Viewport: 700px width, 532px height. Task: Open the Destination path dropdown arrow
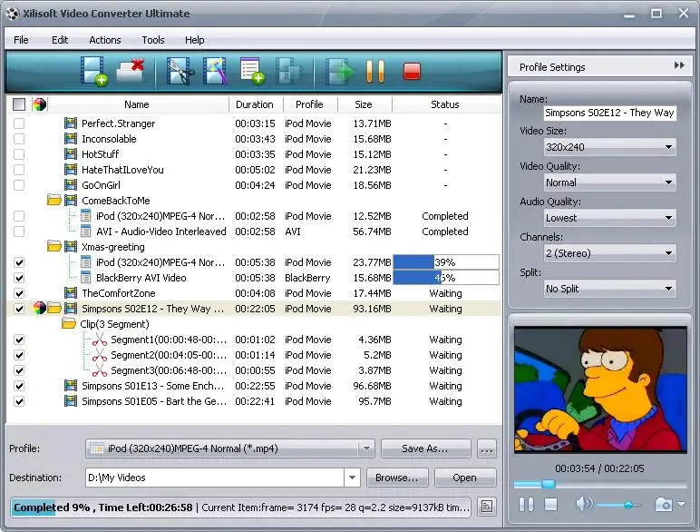352,478
